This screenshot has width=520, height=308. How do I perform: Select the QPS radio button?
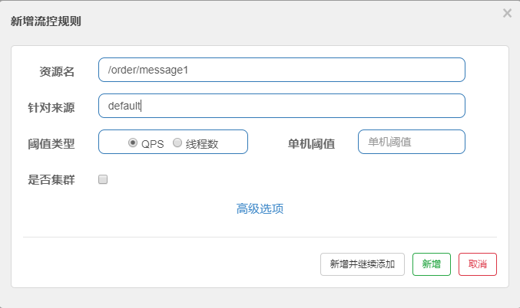pyautogui.click(x=133, y=143)
